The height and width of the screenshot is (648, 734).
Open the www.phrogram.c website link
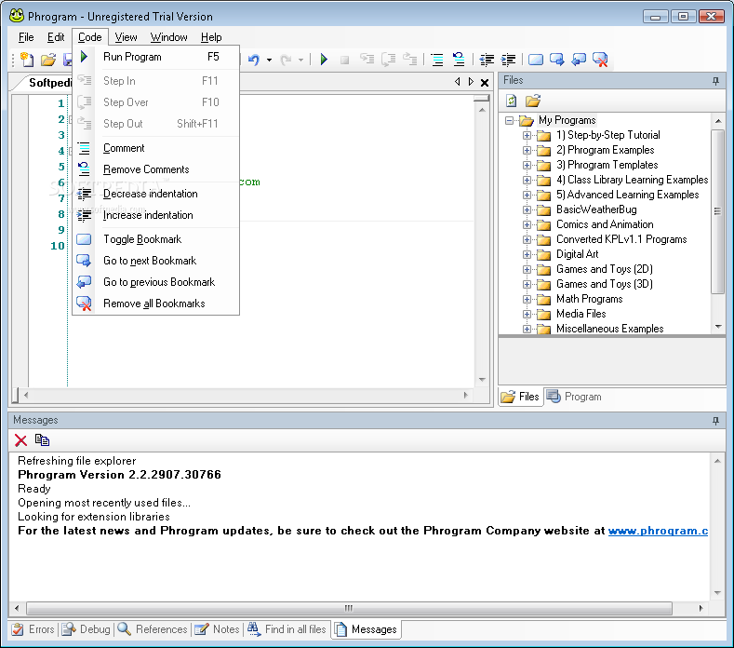[x=658, y=531]
